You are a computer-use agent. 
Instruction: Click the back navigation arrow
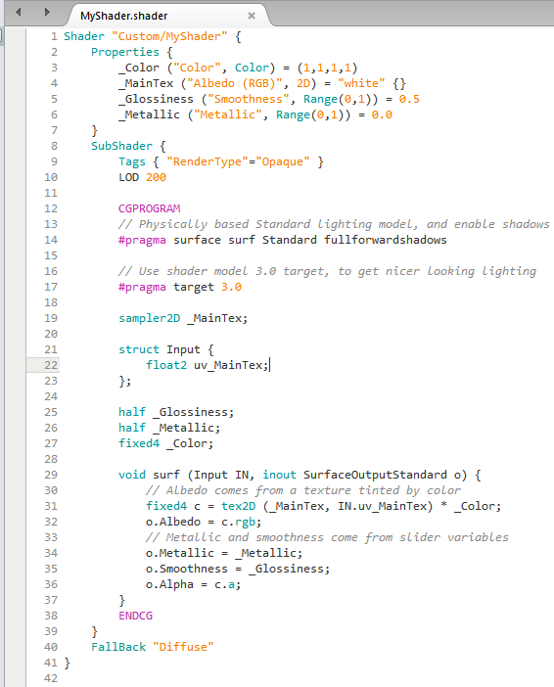coord(19,13)
